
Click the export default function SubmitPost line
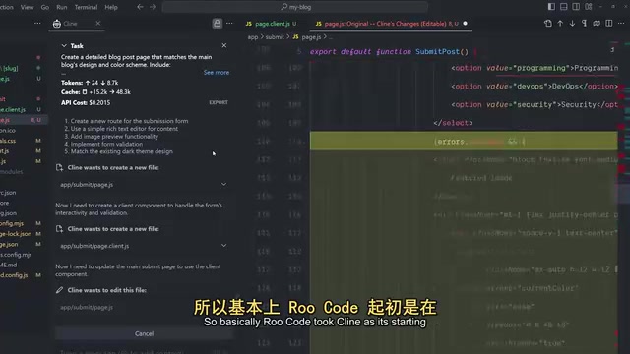click(389, 51)
